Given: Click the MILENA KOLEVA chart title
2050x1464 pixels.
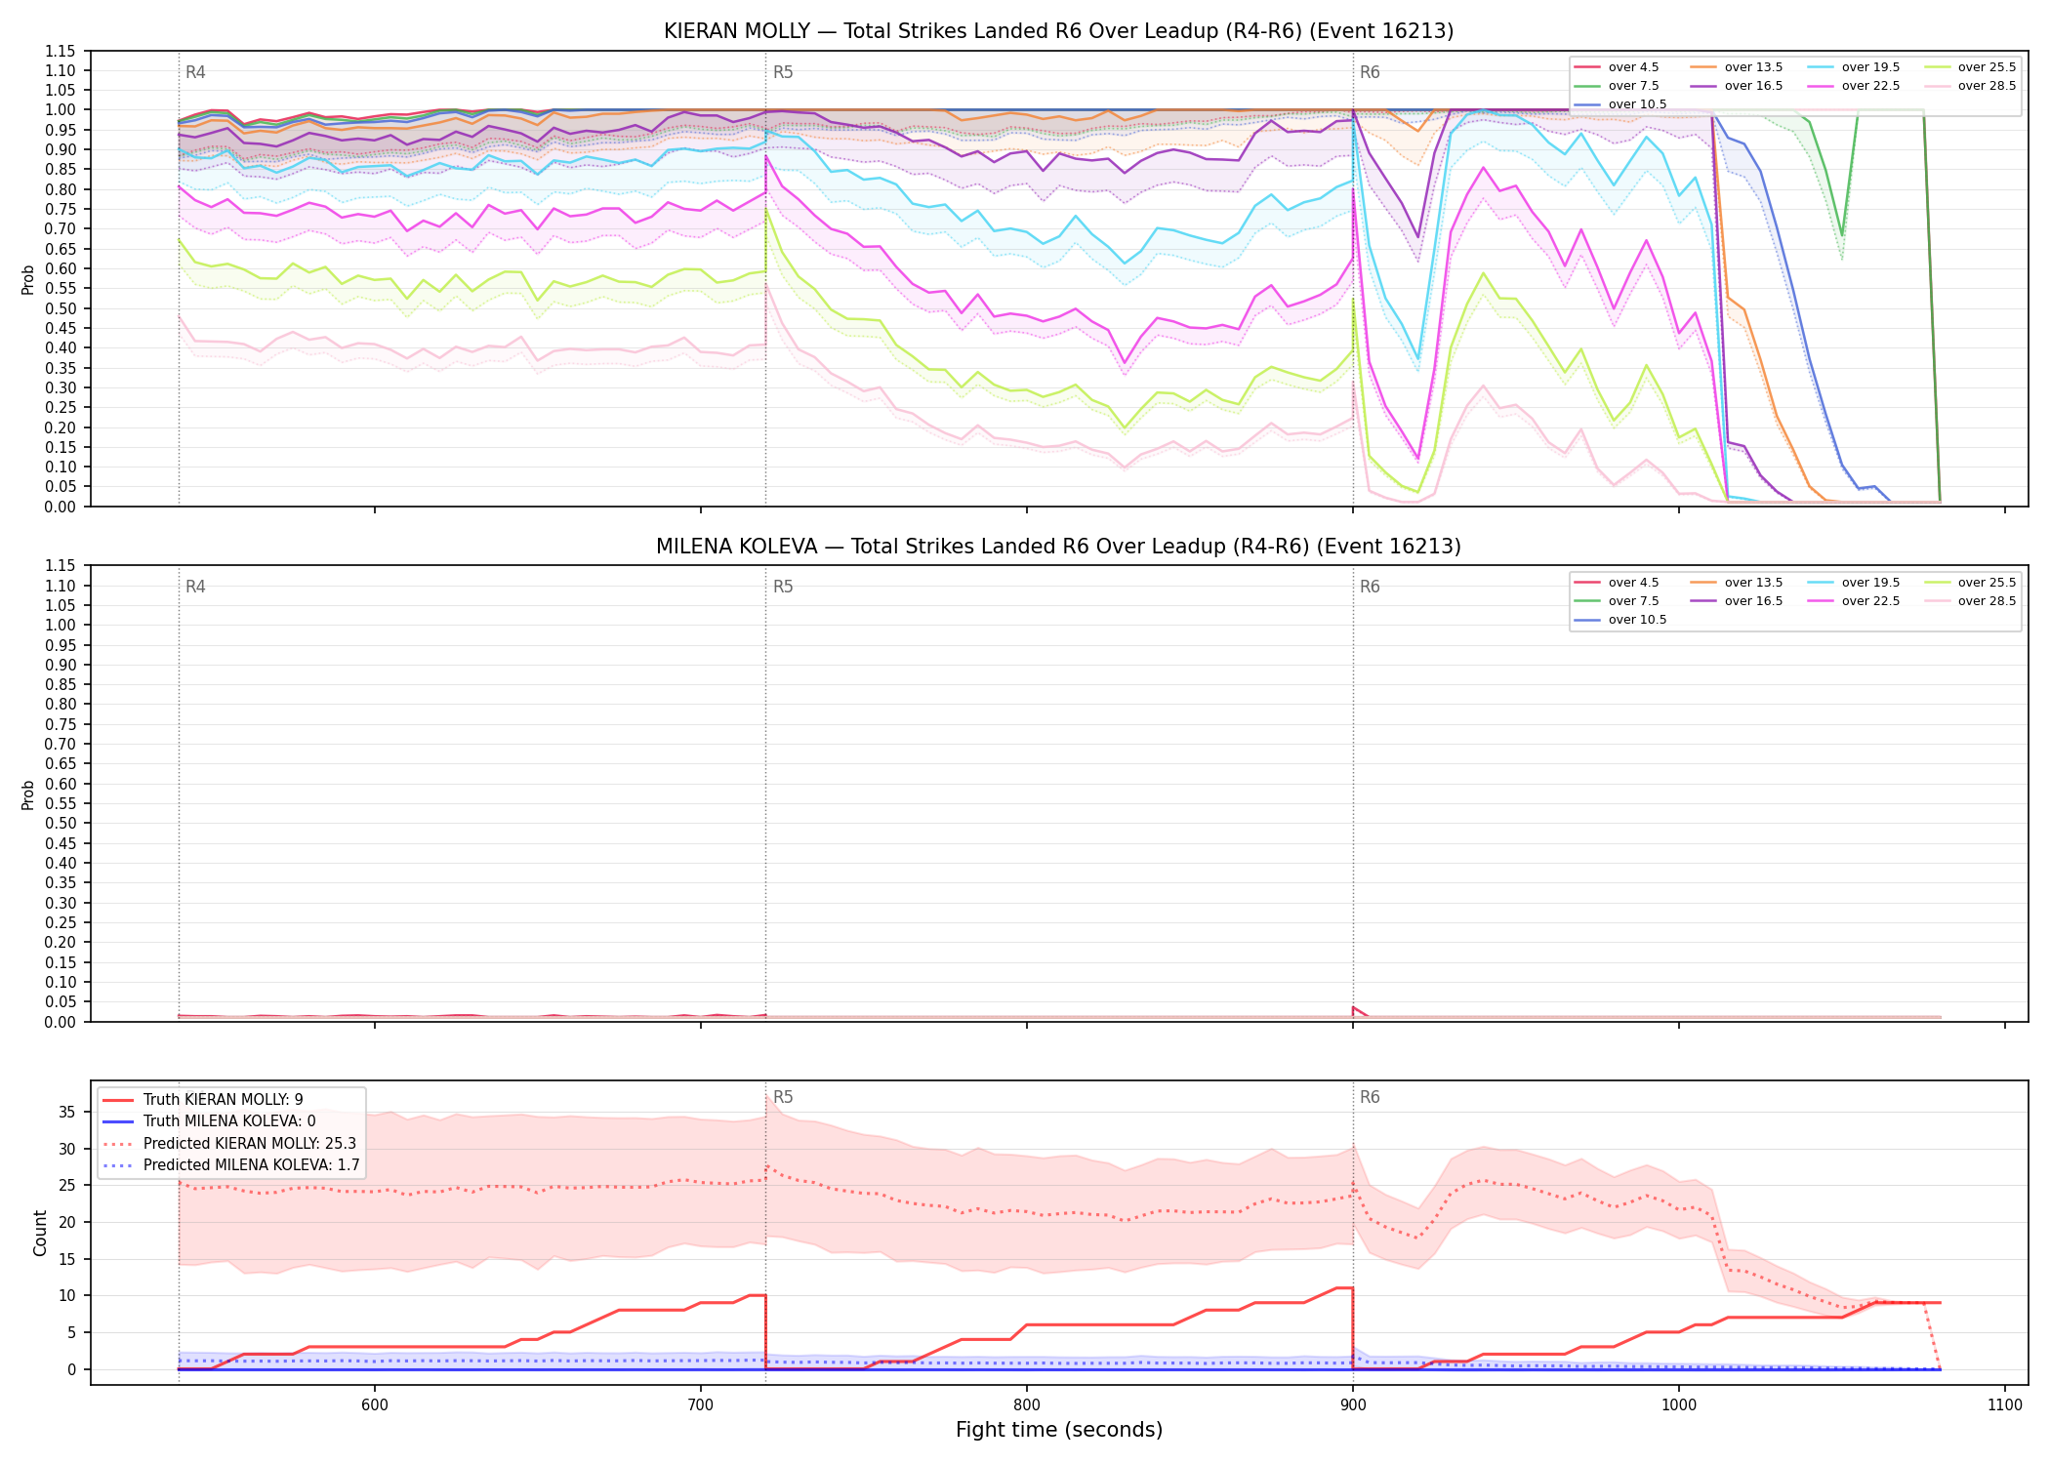Looking at the screenshot, I should click(1058, 547).
